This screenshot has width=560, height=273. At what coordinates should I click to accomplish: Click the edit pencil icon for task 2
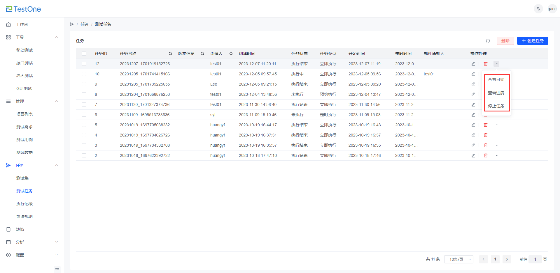tap(473, 155)
